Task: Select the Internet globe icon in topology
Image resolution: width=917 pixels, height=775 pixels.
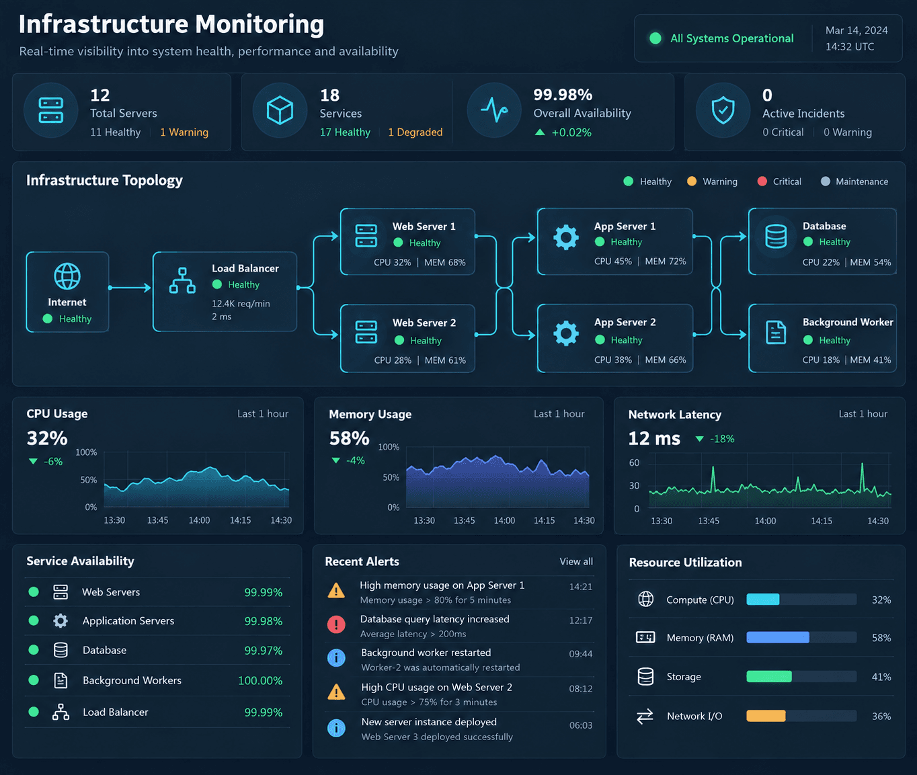Action: coord(67,276)
